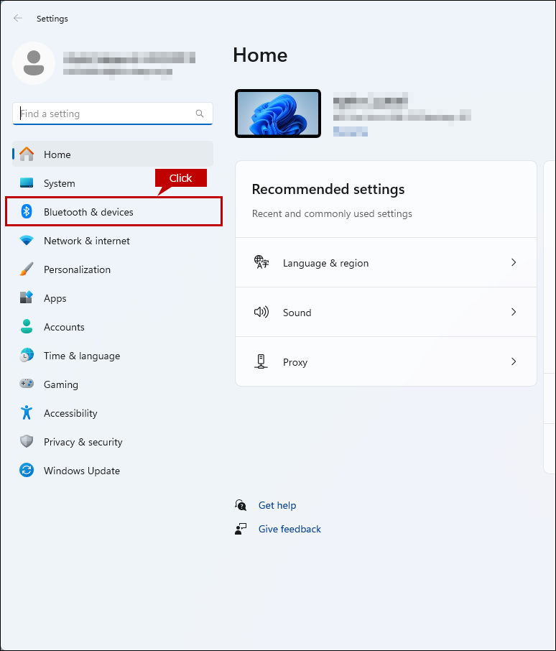Screen dimensions: 556x651
Task: Open Windows Update label
Action: pos(82,471)
